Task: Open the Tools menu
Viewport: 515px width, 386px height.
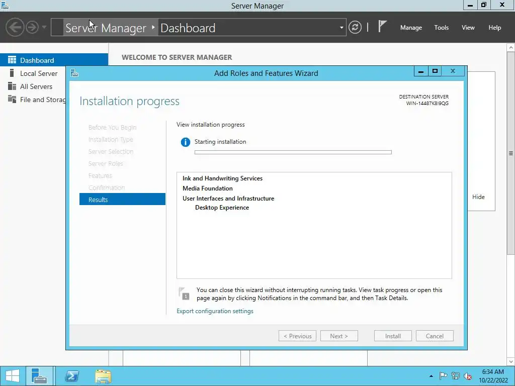Action: (x=441, y=28)
